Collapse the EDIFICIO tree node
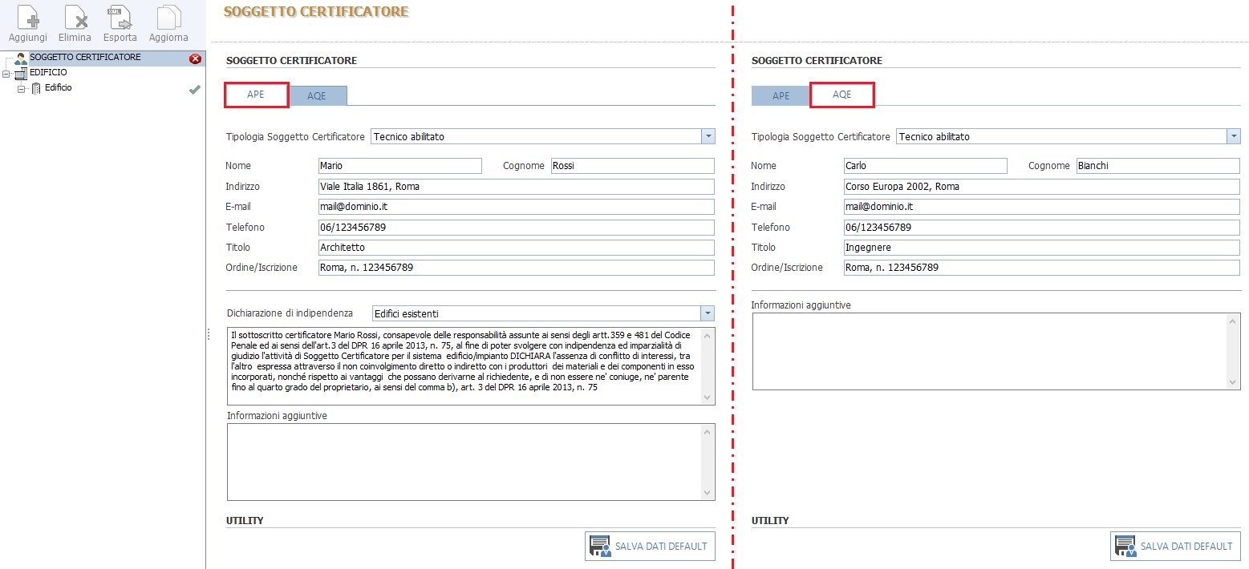This screenshot has height=569, width=1249. [6, 73]
